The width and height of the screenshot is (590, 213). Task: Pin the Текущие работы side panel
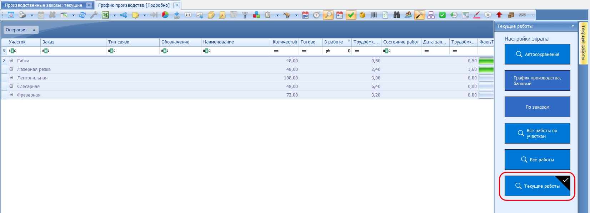(573, 26)
